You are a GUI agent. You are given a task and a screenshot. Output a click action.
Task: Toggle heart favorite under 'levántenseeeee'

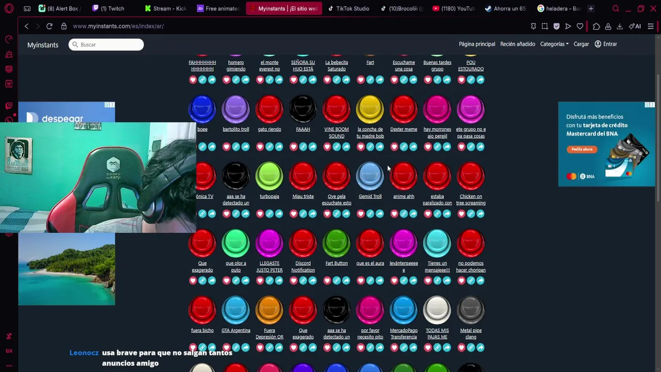pyautogui.click(x=394, y=281)
